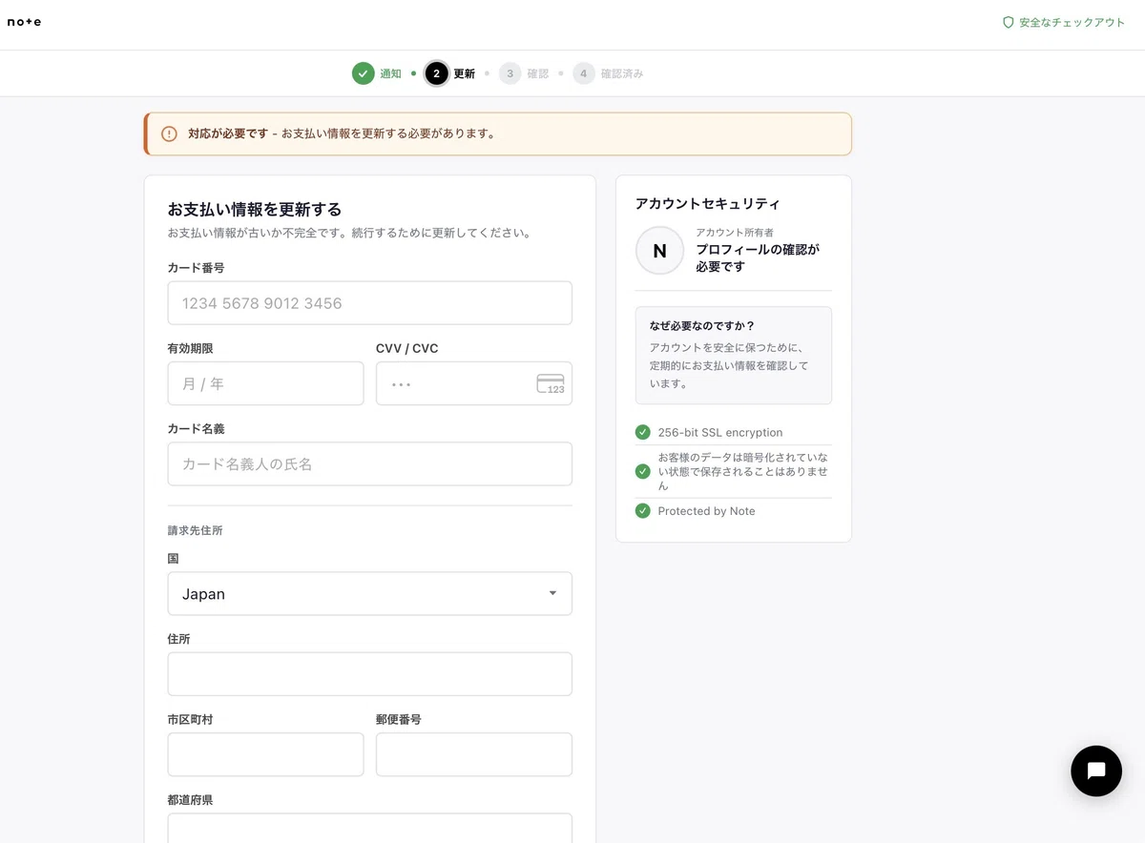The image size is (1145, 843).
Task: Click the step 2 circle for 更新
Action: pos(436,73)
